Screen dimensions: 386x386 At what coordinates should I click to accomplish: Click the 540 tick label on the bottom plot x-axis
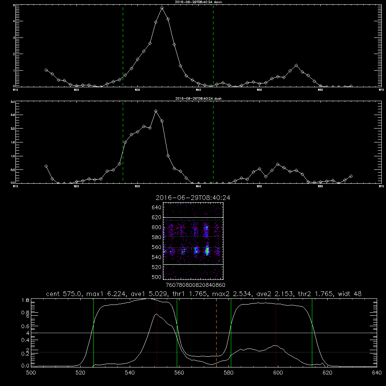pos(130,373)
